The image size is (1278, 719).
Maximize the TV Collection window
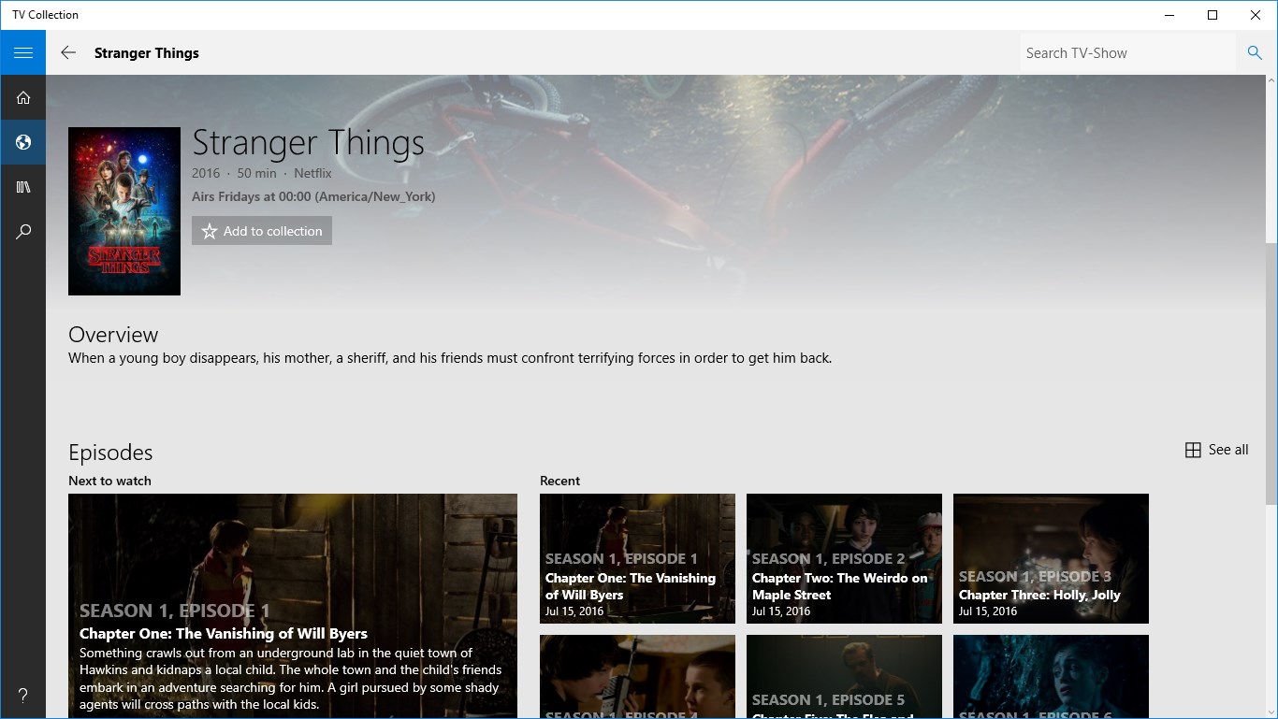(x=1213, y=15)
